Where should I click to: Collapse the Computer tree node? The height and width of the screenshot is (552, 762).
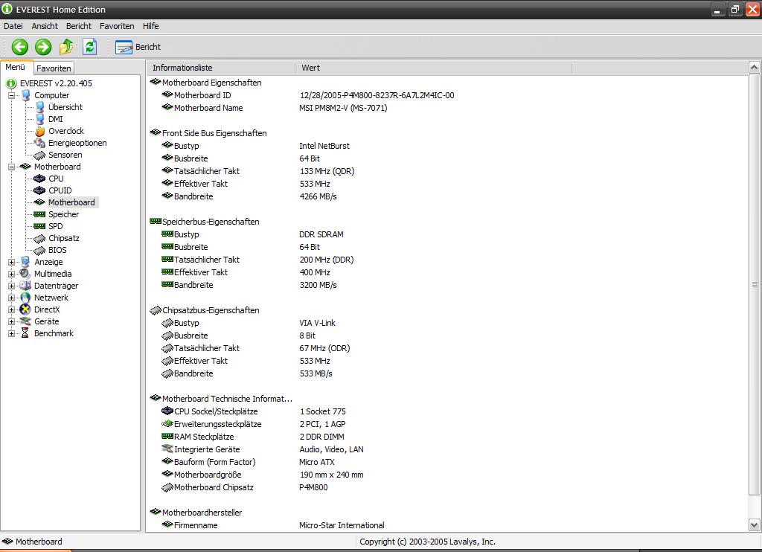coord(12,95)
